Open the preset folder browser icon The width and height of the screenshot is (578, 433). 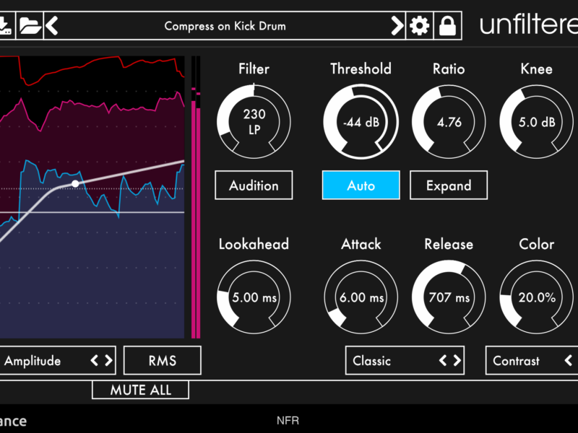tap(30, 26)
